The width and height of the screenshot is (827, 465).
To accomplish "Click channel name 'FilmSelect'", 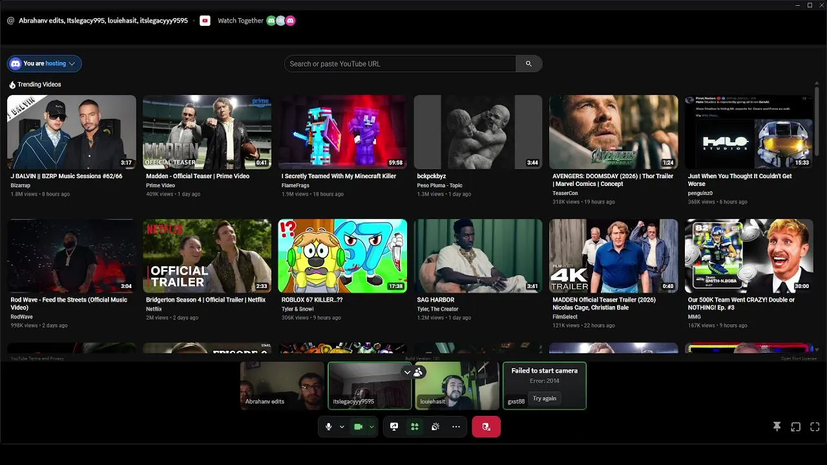I will [565, 316].
